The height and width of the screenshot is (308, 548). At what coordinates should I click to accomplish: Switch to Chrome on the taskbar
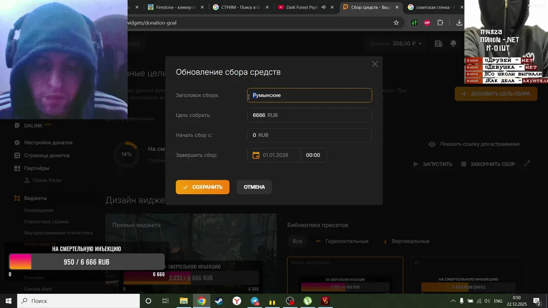[x=201, y=301]
